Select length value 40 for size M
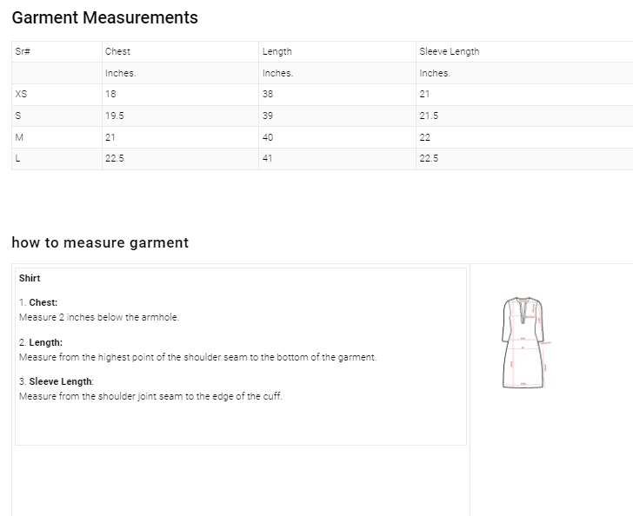The width and height of the screenshot is (633, 516). pyautogui.click(x=268, y=137)
